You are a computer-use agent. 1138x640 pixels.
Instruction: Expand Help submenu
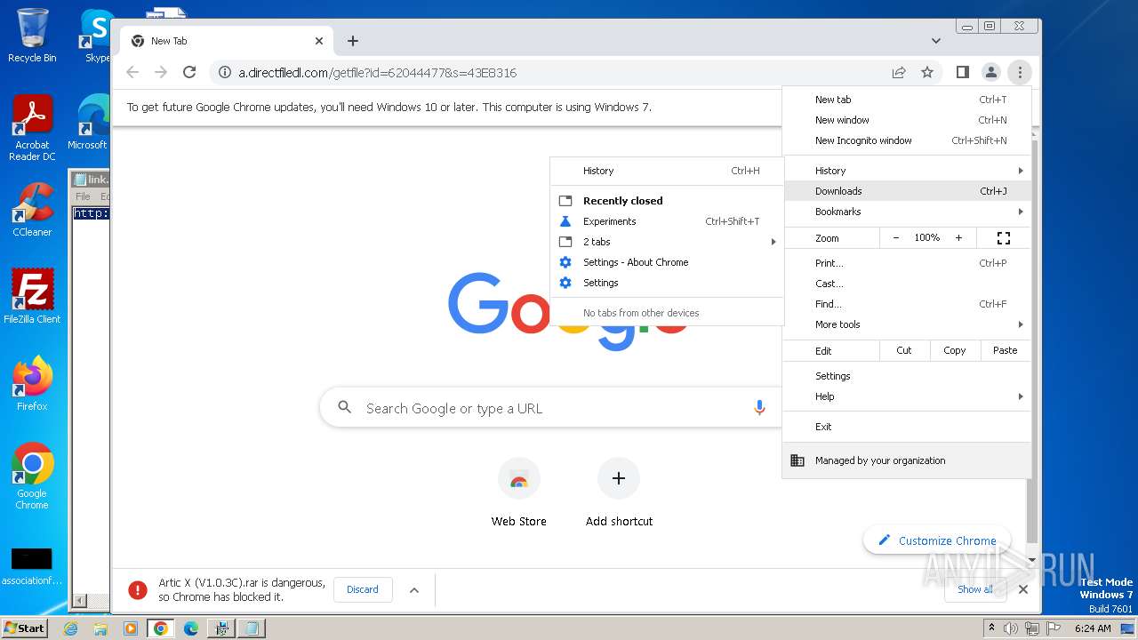point(907,396)
